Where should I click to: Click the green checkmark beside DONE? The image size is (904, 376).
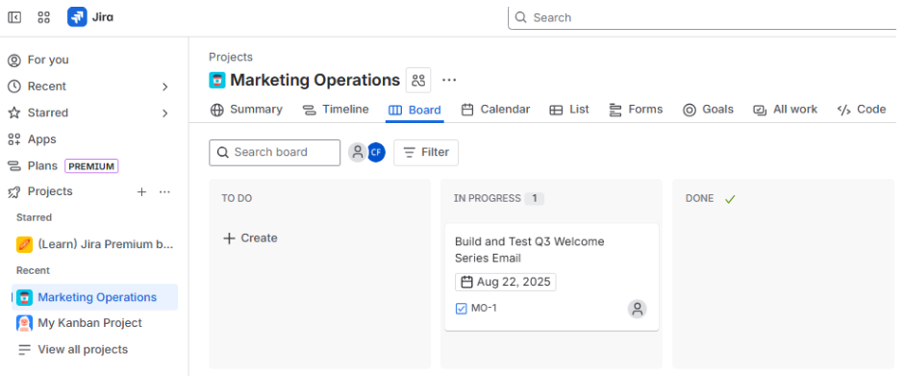(731, 199)
